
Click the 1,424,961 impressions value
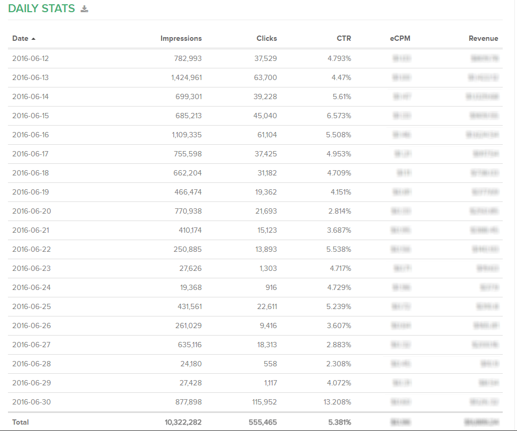click(x=186, y=77)
